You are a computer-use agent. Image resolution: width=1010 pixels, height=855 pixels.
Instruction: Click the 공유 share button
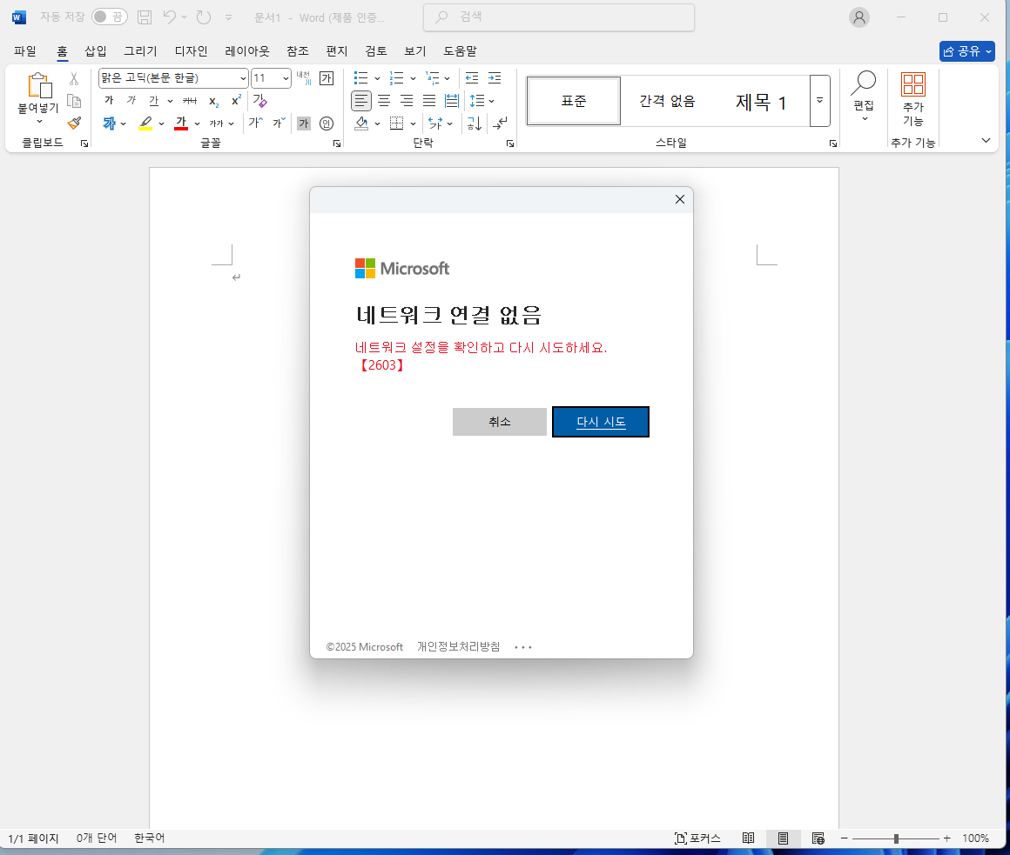tap(966, 50)
